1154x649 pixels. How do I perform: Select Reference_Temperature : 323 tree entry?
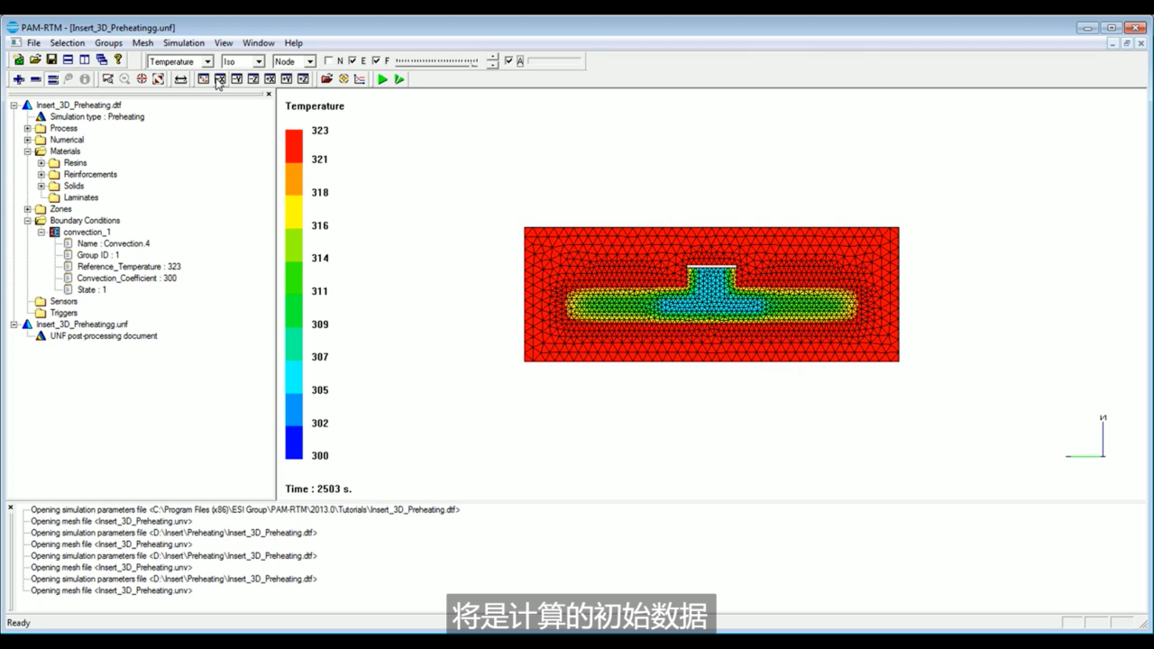129,267
